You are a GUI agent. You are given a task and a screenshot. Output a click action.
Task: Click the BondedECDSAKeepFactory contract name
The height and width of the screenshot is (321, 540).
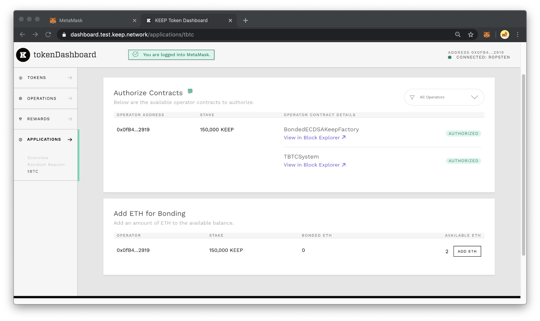(x=321, y=129)
